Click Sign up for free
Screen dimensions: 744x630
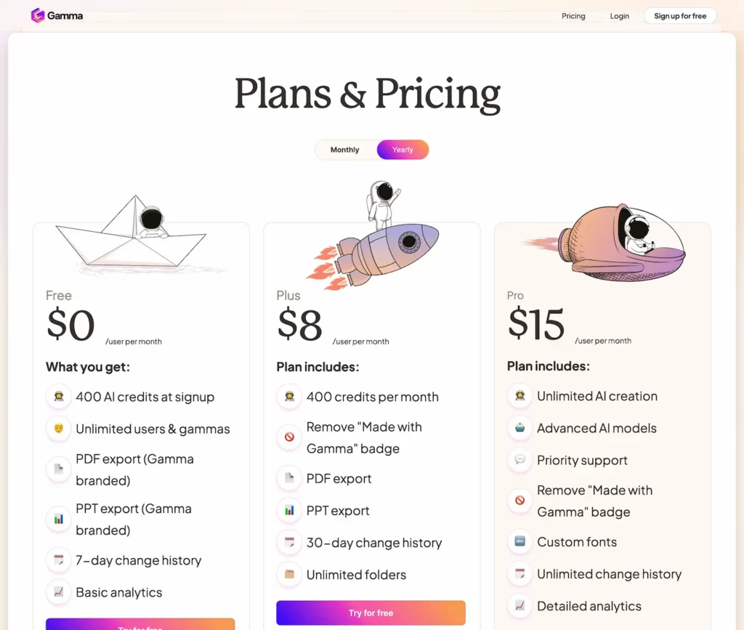[679, 15]
